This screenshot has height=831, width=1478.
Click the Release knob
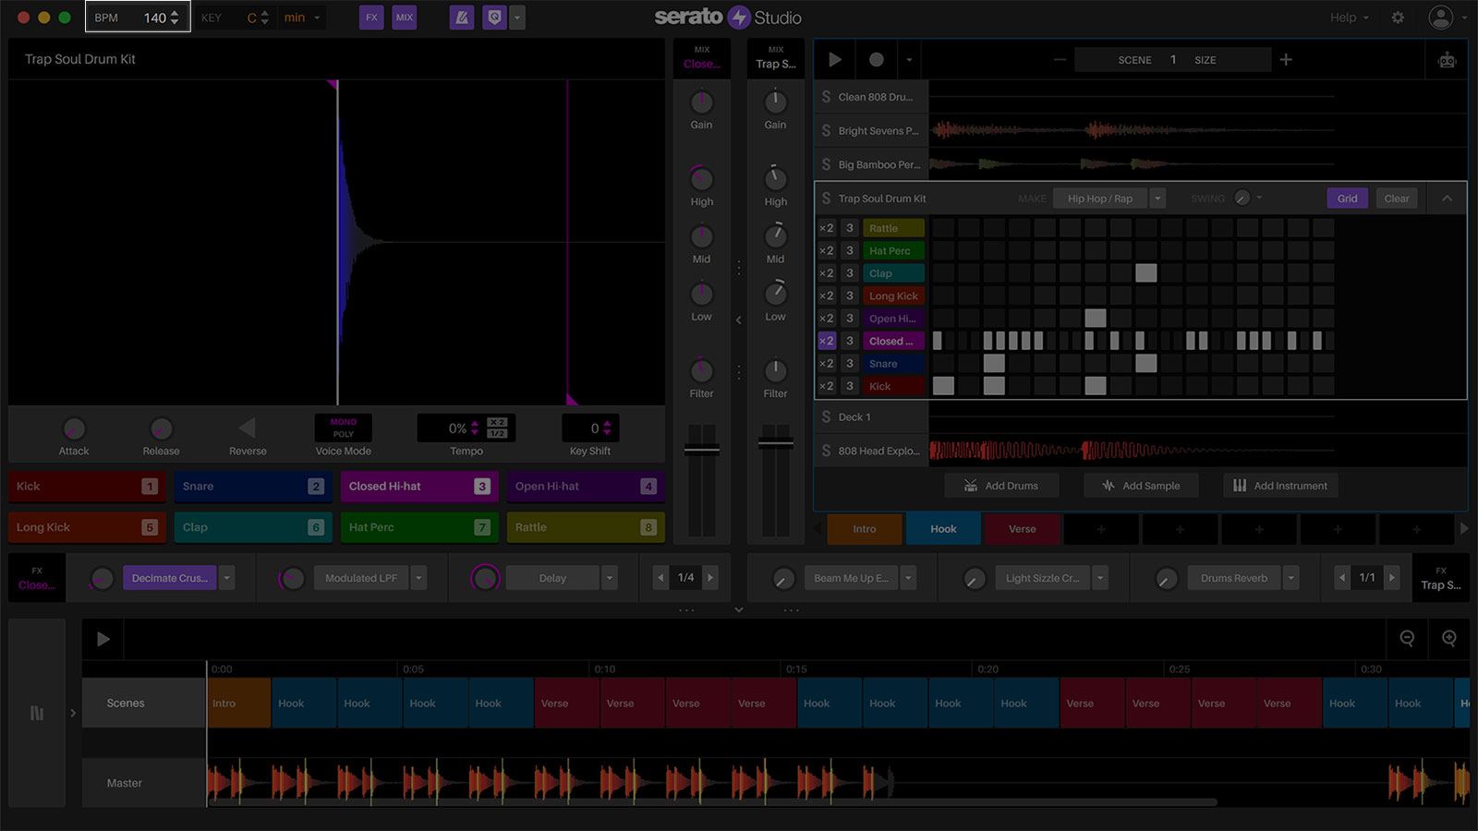[161, 428]
